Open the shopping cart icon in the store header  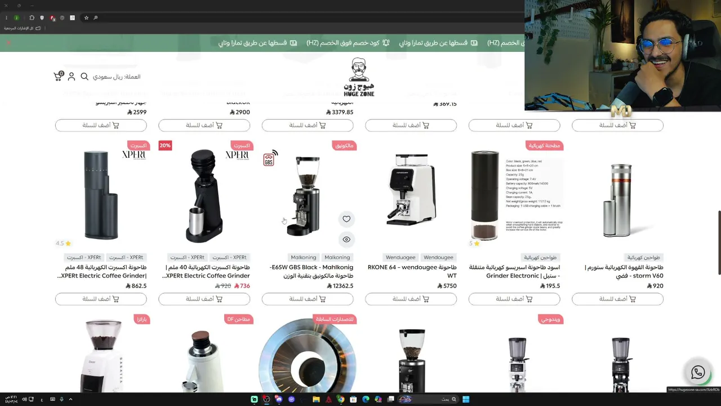(58, 76)
